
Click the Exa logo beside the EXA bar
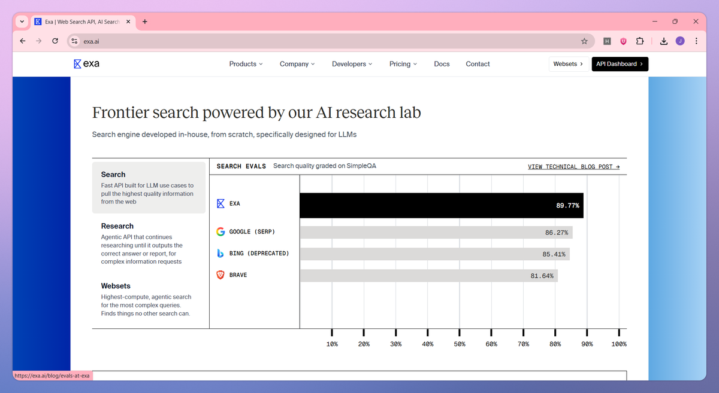220,203
